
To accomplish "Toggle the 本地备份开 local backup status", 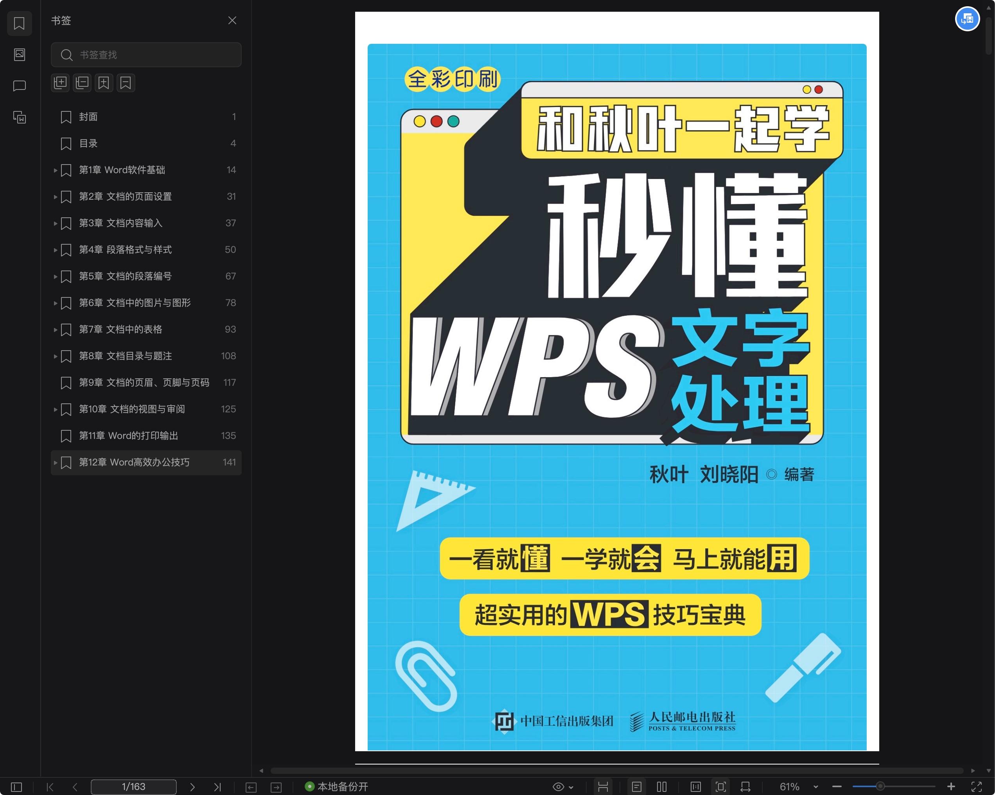I will pyautogui.click(x=336, y=787).
